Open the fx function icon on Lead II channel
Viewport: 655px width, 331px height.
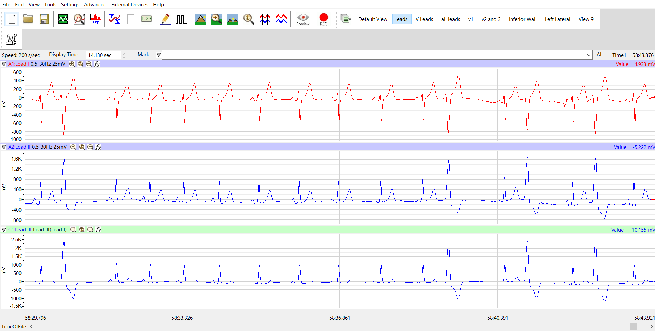tap(98, 147)
